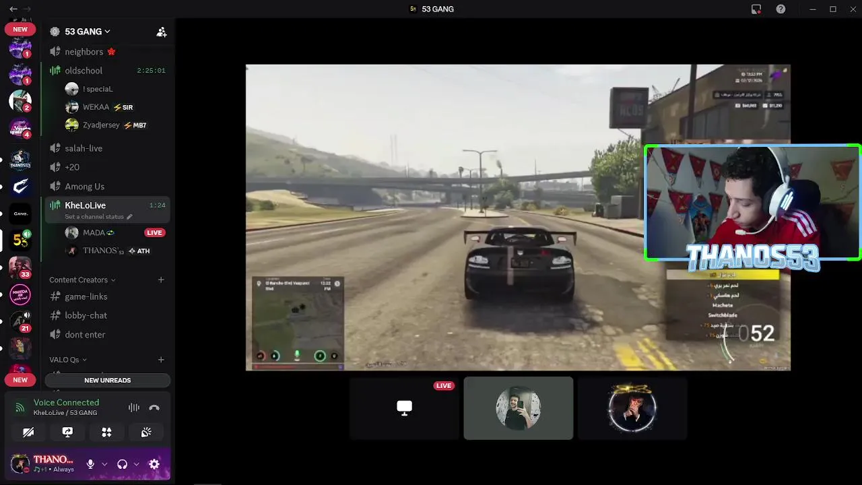Click the bottom NEW pill in server list
Image resolution: width=862 pixels, height=485 pixels.
point(20,380)
